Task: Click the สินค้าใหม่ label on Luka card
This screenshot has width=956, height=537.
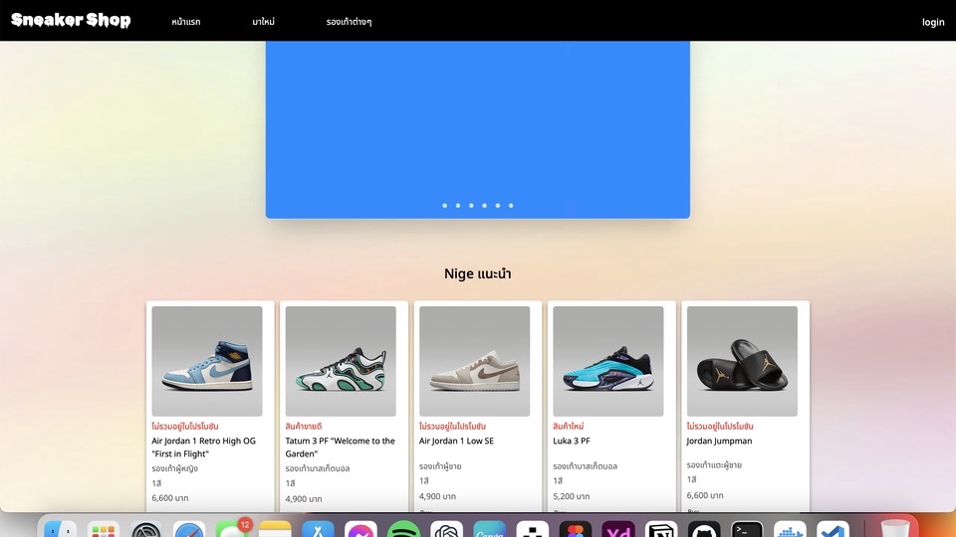Action: (x=569, y=427)
